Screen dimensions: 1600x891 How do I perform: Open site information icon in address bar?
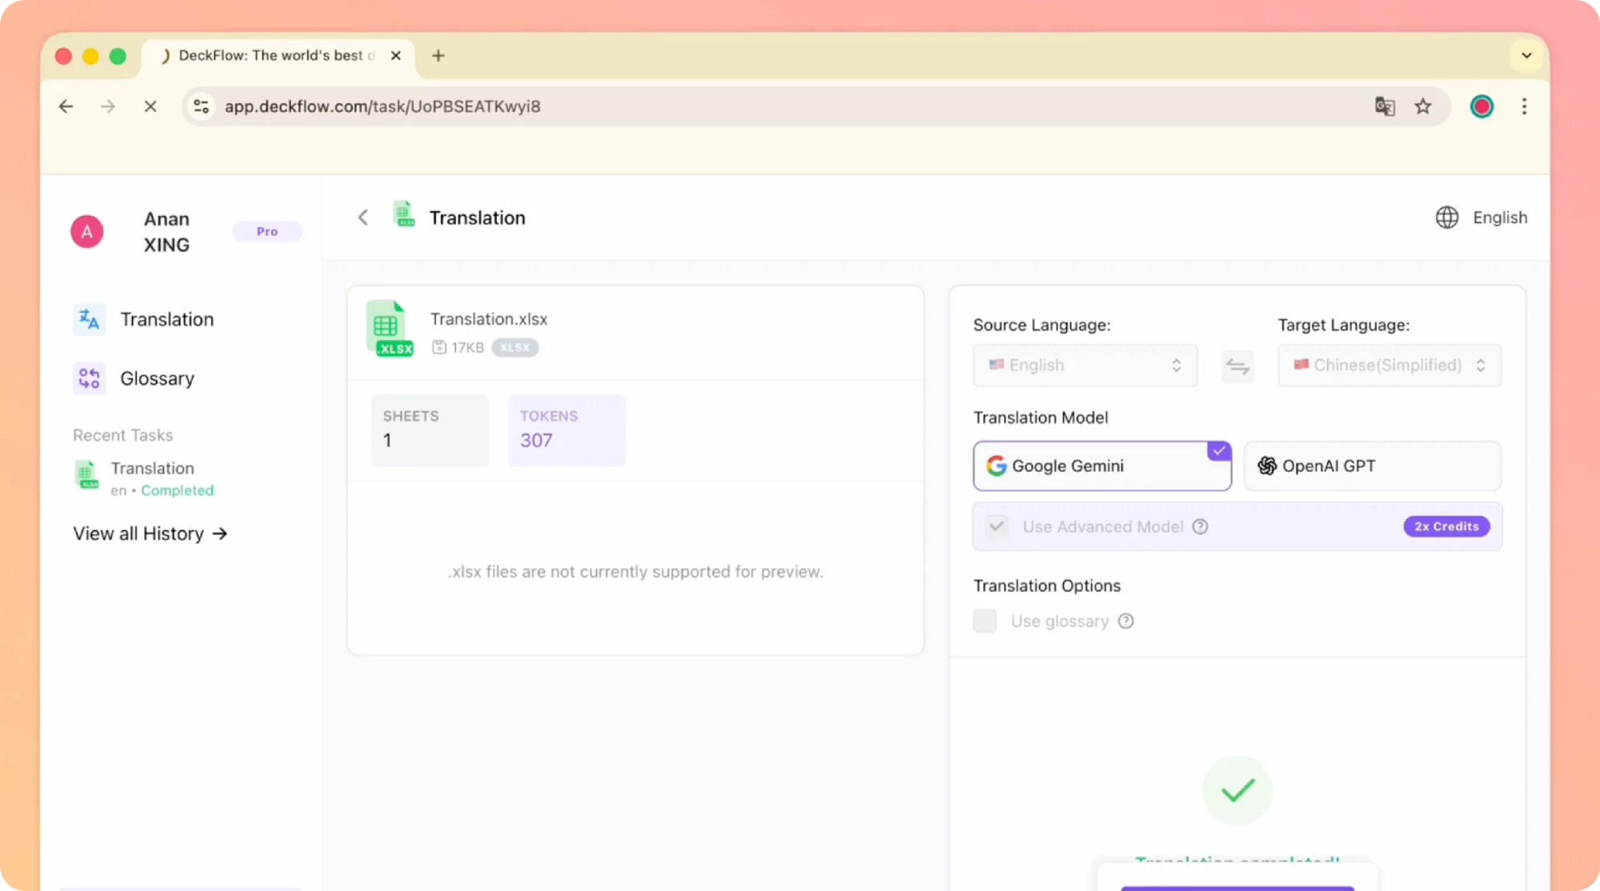202,106
